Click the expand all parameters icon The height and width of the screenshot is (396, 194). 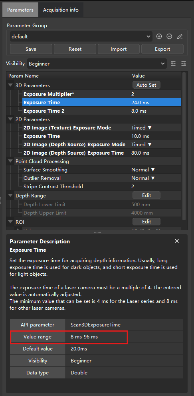pyautogui.click(x=173, y=64)
